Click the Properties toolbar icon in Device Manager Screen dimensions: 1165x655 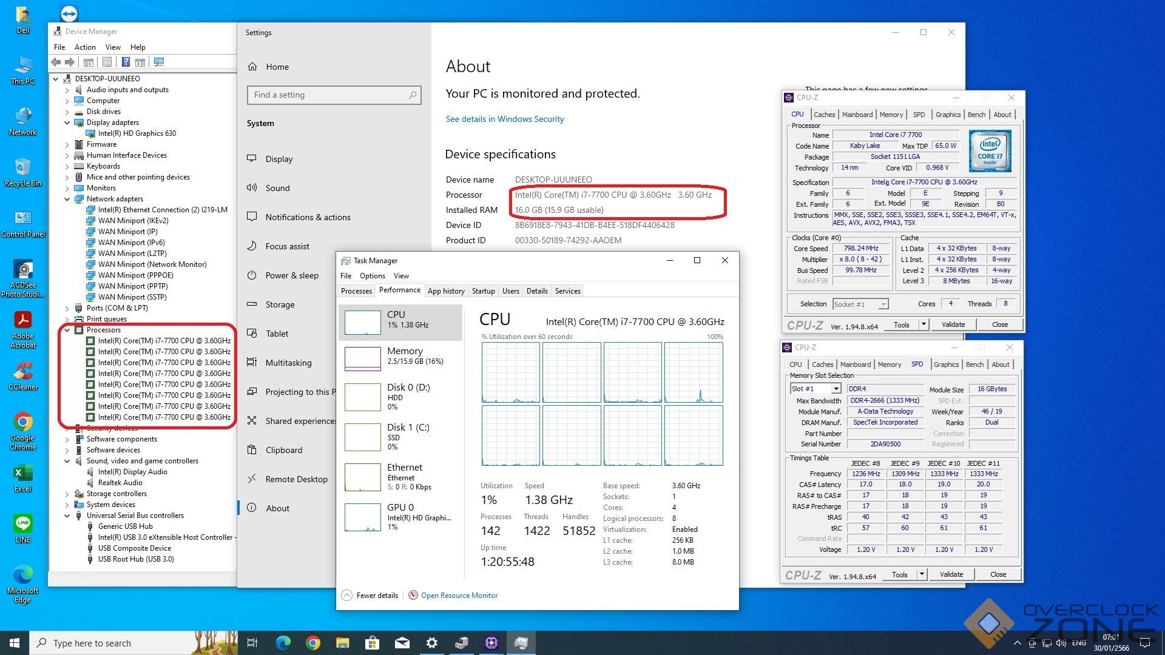click(107, 62)
